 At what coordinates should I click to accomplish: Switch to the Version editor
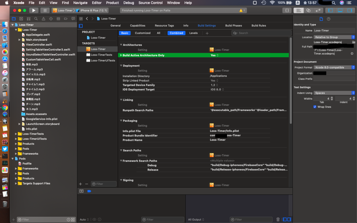tap(318, 10)
